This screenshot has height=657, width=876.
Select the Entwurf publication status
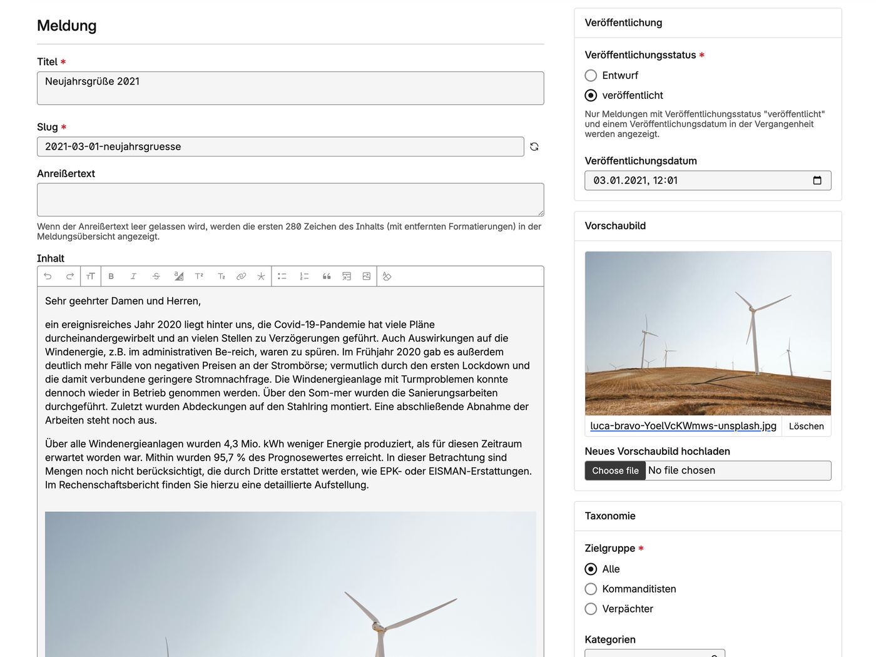pyautogui.click(x=591, y=76)
